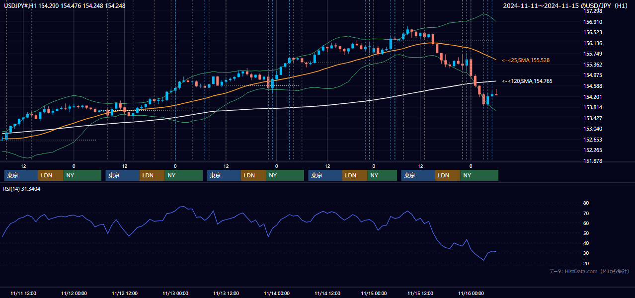Click price level 154.975 on the axis
Screen dimensions: 635x298
[592, 75]
